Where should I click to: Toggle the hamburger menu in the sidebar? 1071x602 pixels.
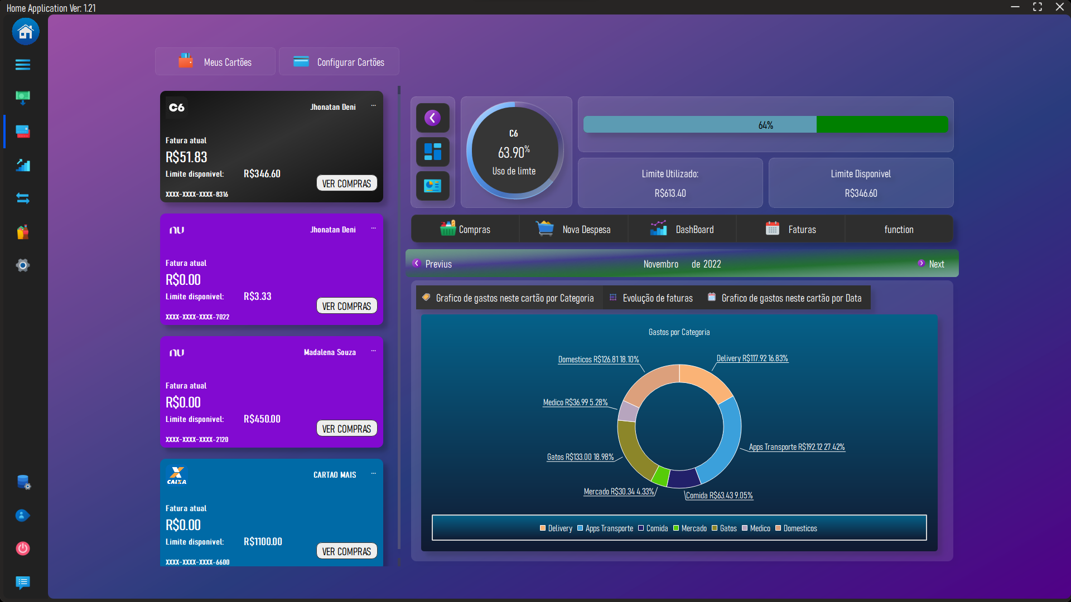pos(23,65)
